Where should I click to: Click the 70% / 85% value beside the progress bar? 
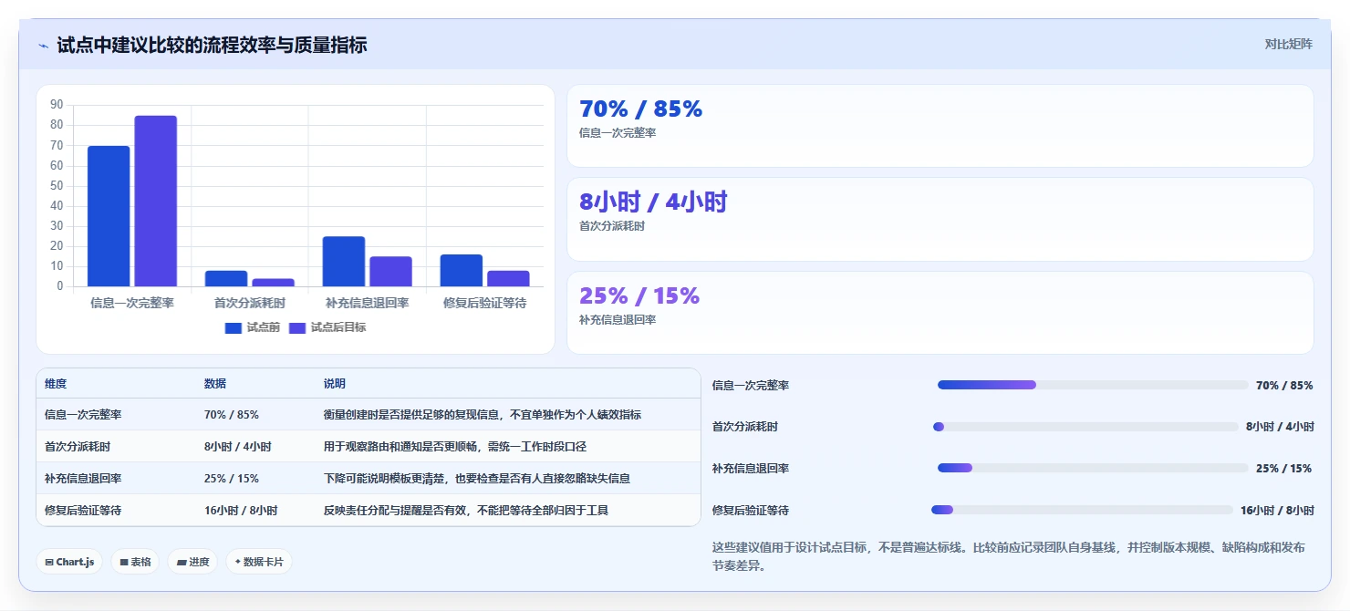(x=1284, y=385)
